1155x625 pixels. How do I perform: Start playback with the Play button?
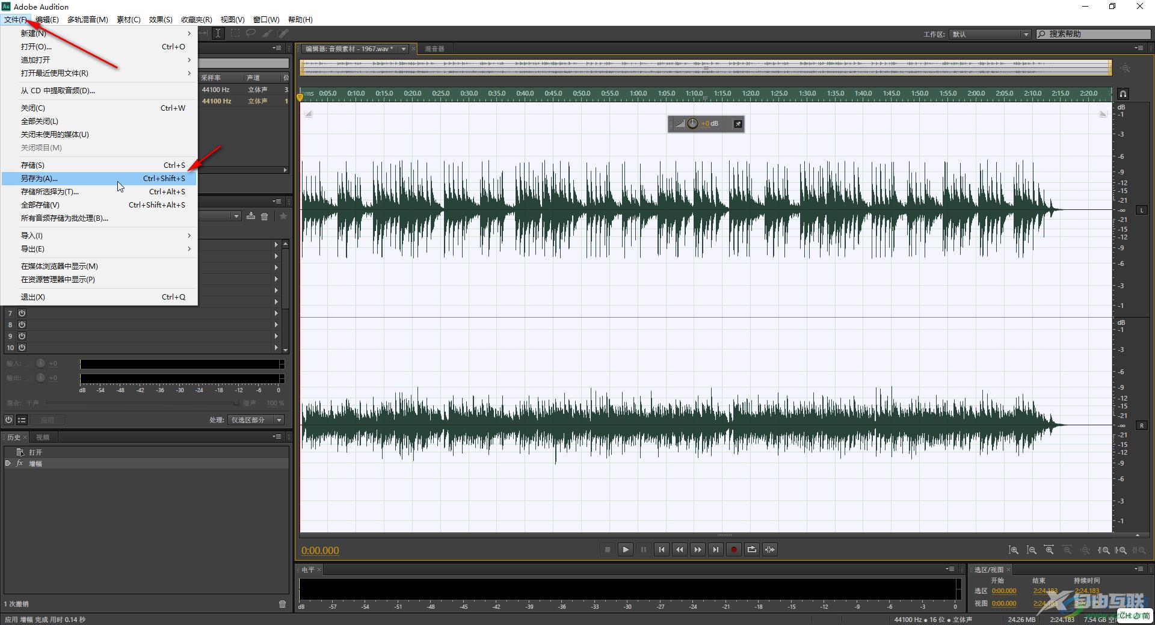[x=626, y=549]
